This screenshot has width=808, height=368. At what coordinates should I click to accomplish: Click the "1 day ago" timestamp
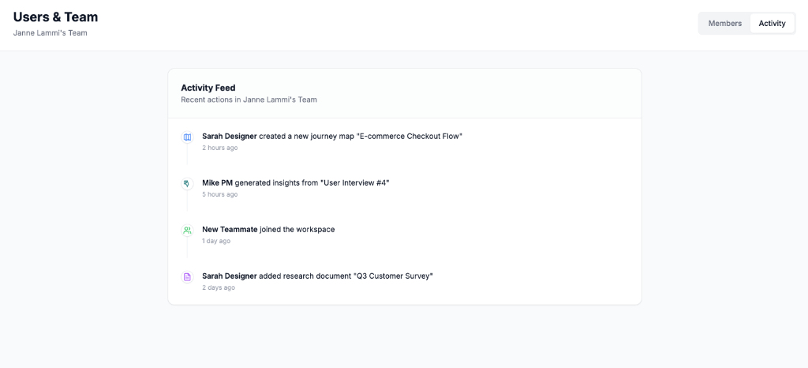click(216, 241)
